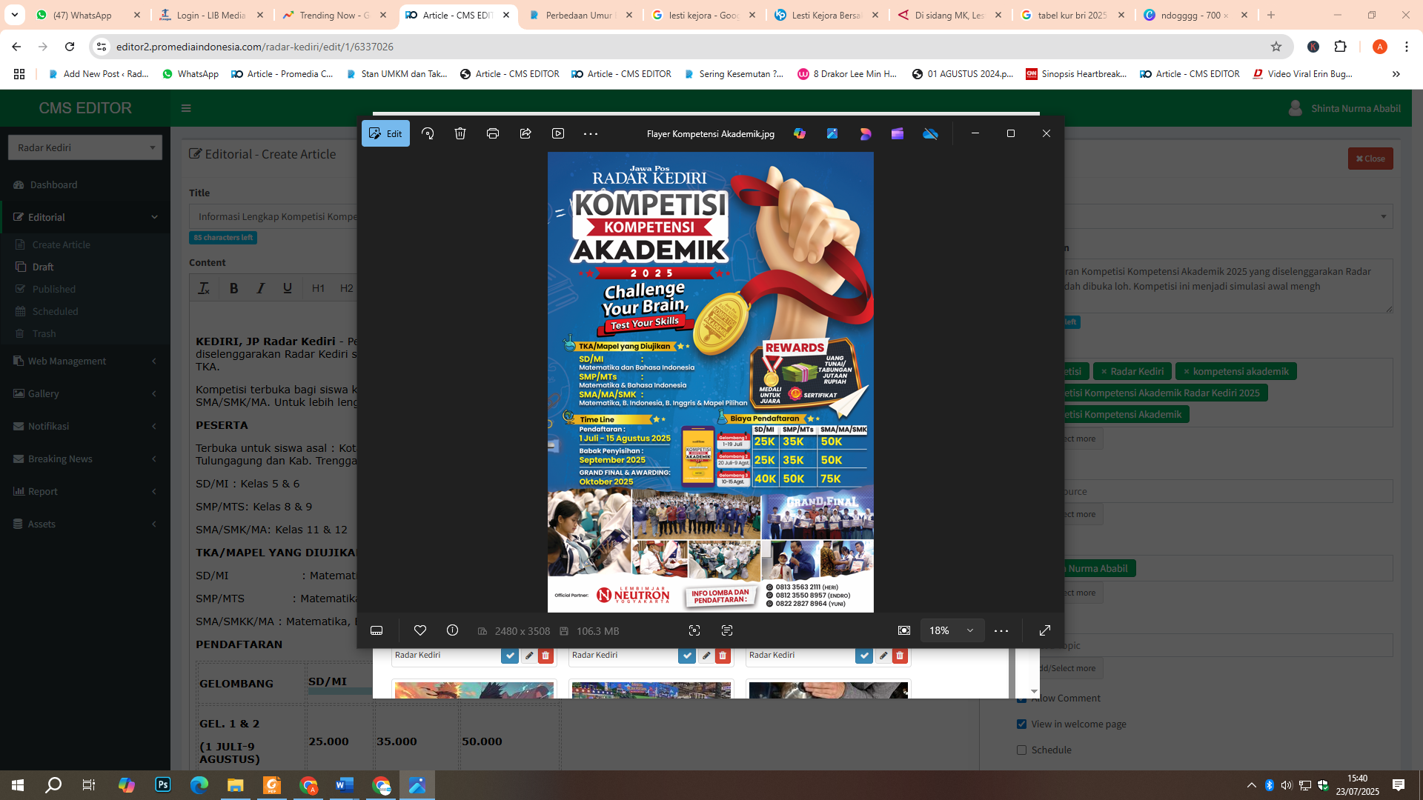Image resolution: width=1423 pixels, height=800 pixels.
Task: Switch to the Trending Now browser tab
Action: 334,15
